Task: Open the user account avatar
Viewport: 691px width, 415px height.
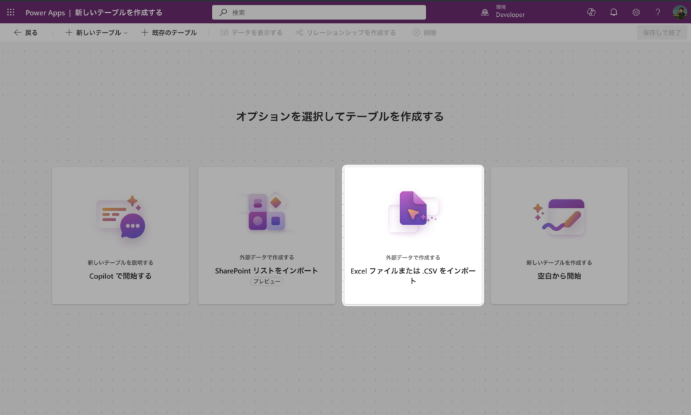Action: [680, 12]
